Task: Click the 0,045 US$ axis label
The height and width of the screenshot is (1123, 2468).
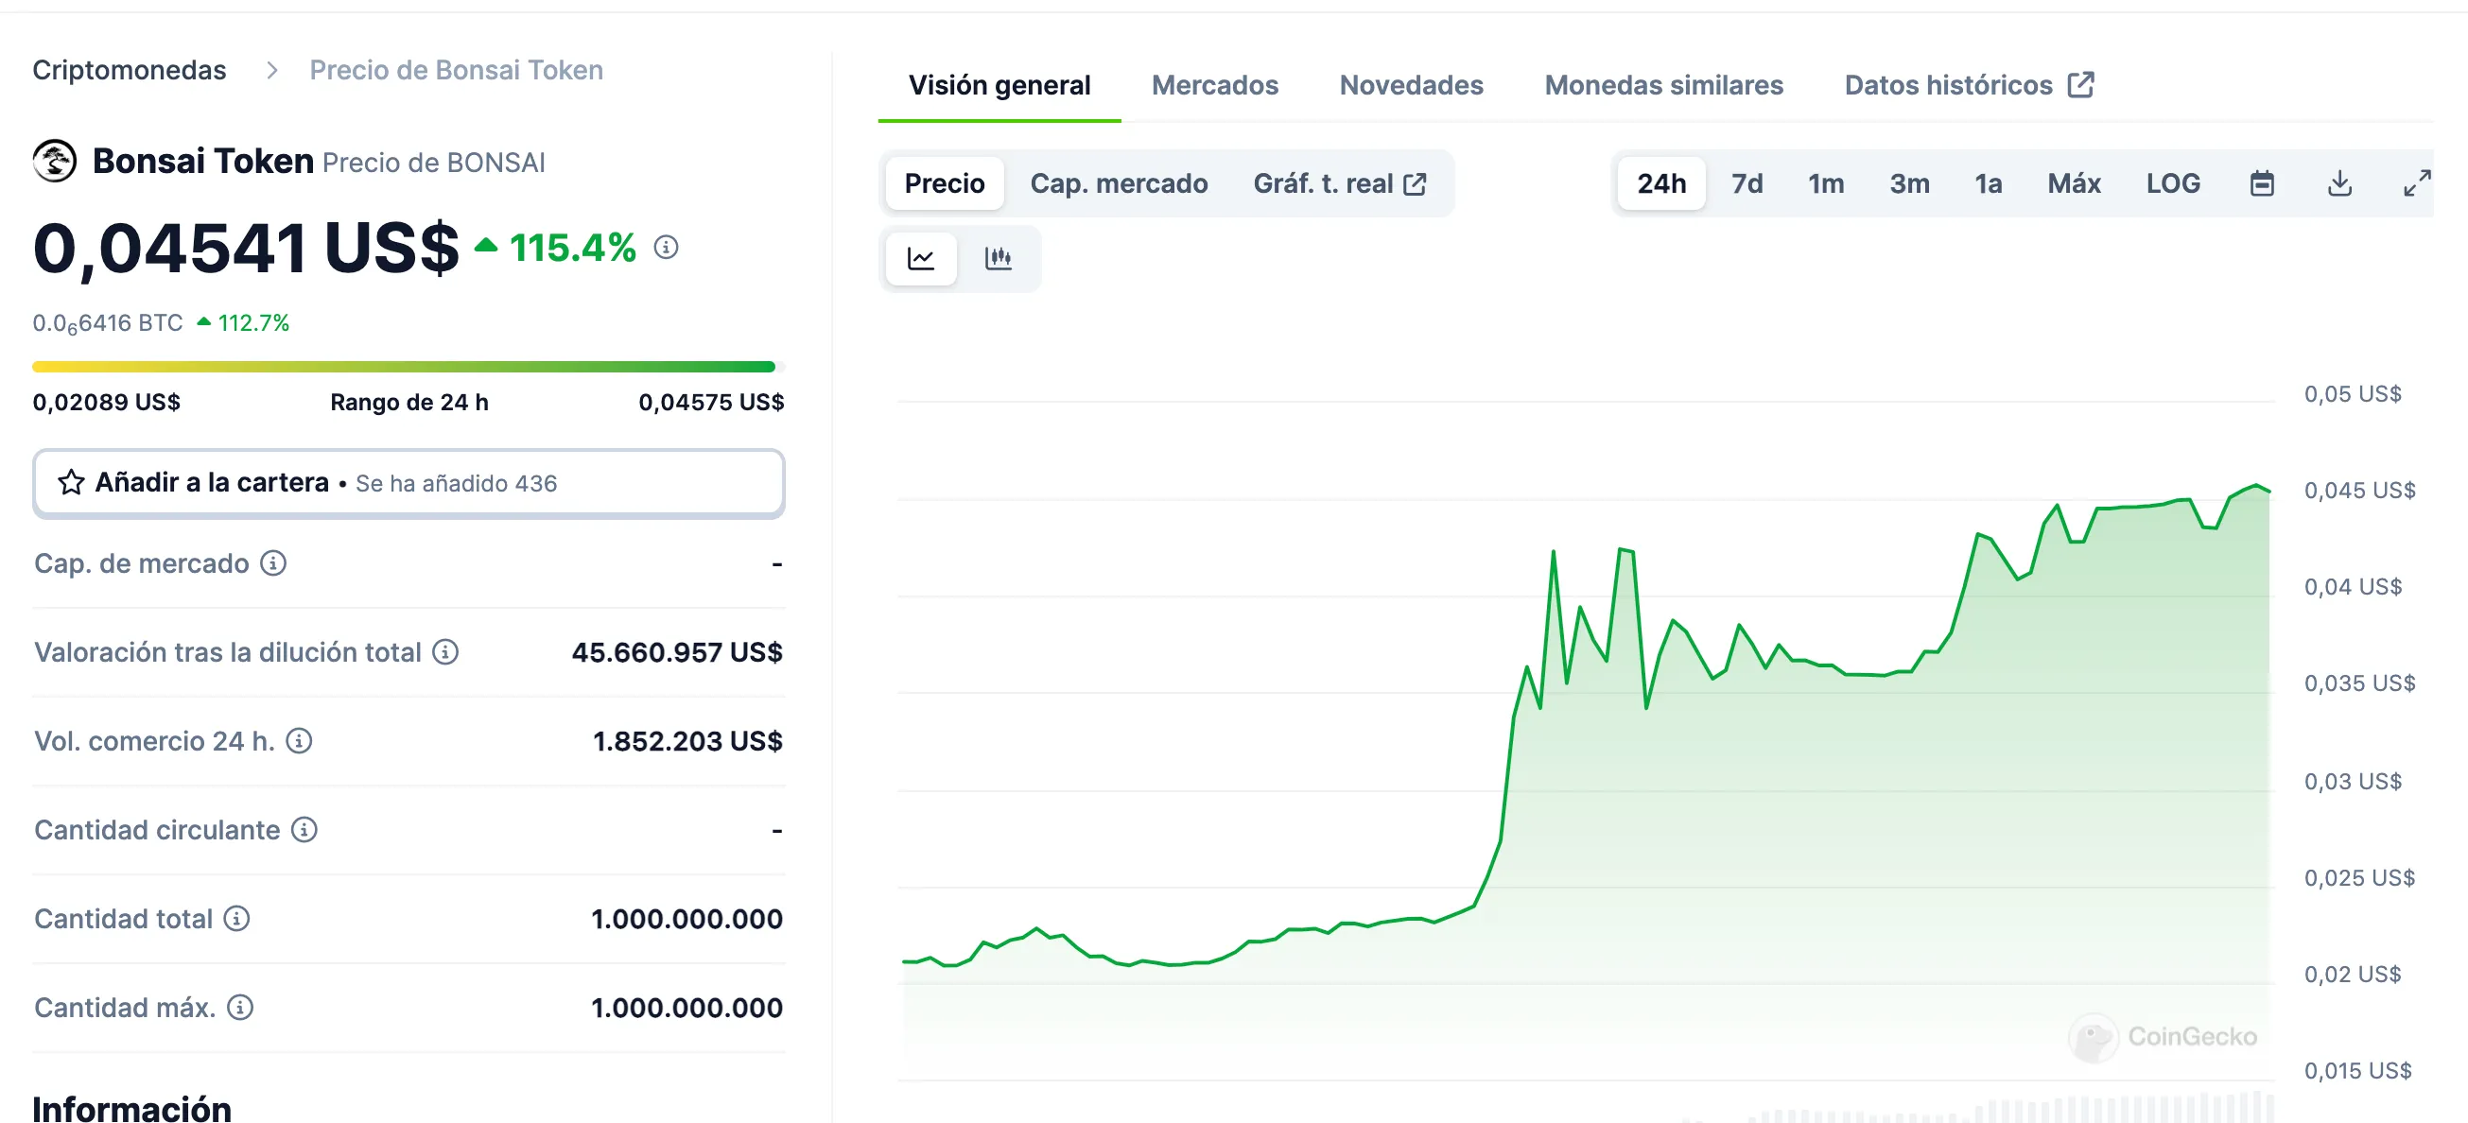Action: pyautogui.click(x=2360, y=491)
